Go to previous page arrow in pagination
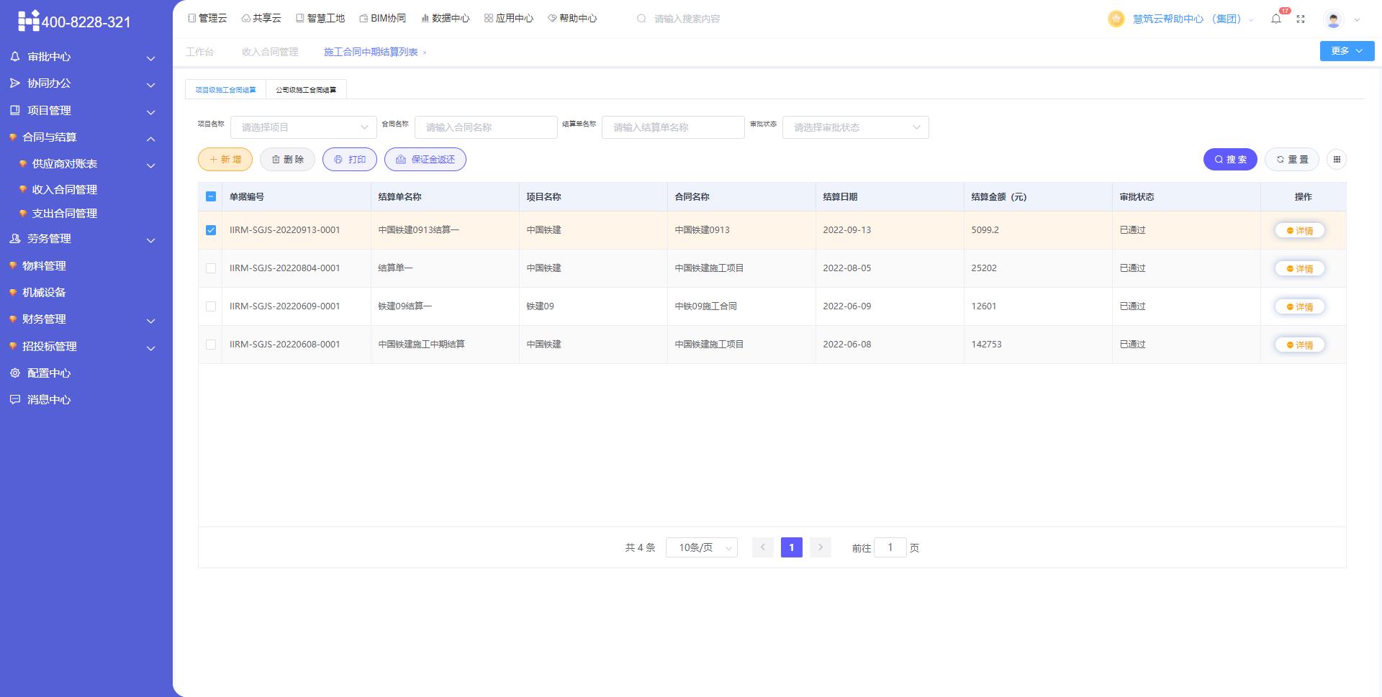Viewport: 1382px width, 697px height. coord(763,547)
